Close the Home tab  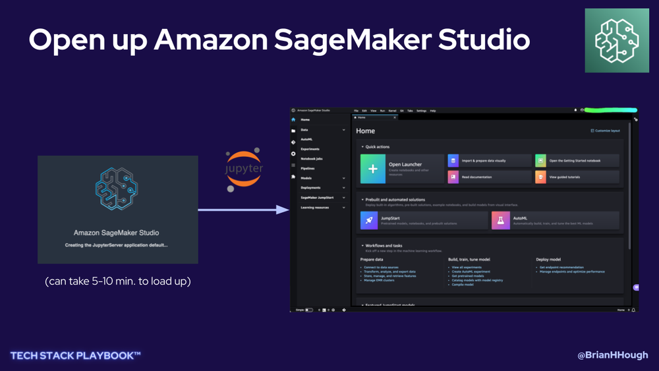click(x=395, y=118)
